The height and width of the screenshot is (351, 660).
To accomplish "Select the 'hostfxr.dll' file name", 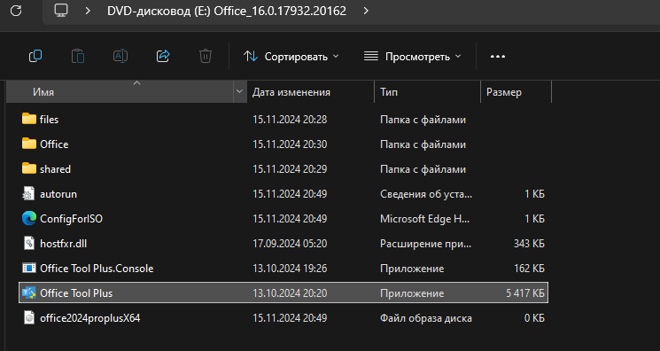I will tap(64, 244).
